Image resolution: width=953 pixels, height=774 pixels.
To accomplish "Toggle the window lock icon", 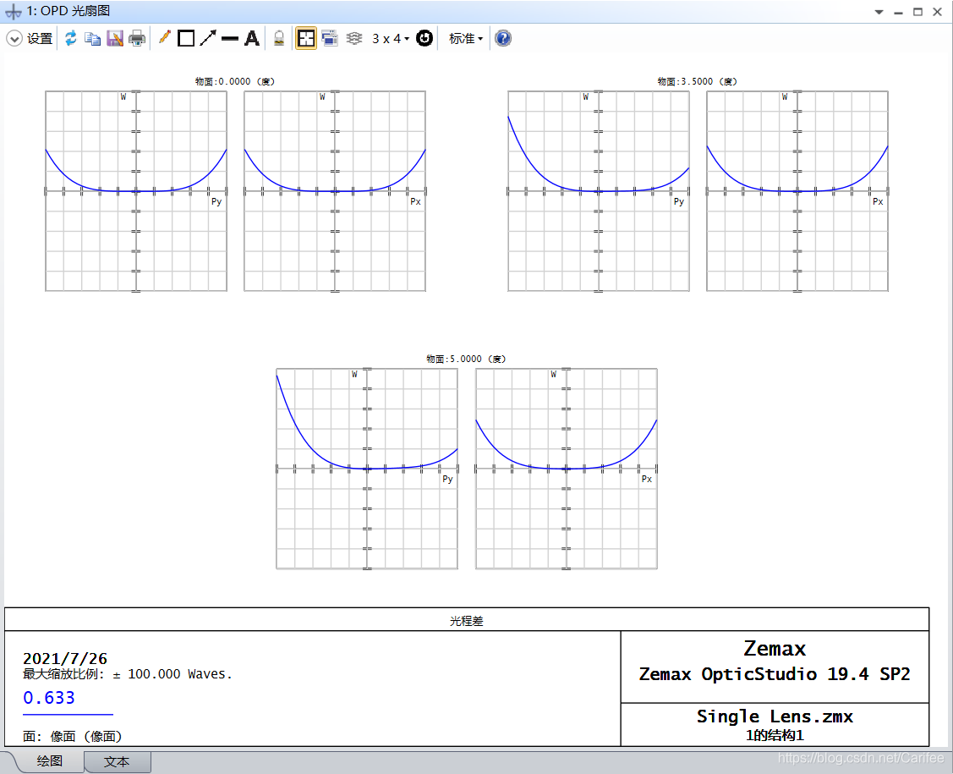I will pos(279,38).
